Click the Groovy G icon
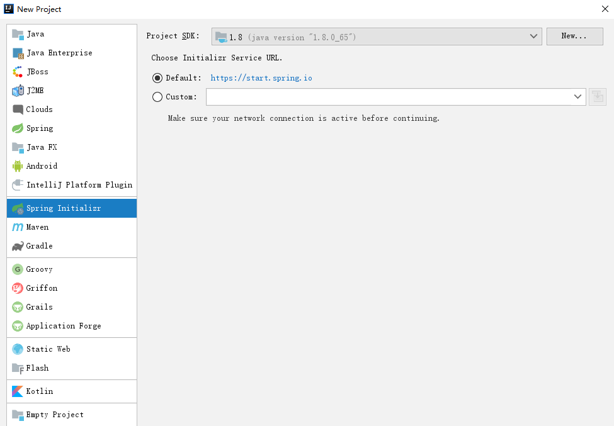 pos(18,269)
